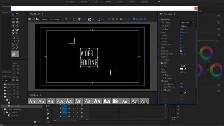Collapse the Strokes section
This screenshot has width=224, height=126.
tap(159, 81)
